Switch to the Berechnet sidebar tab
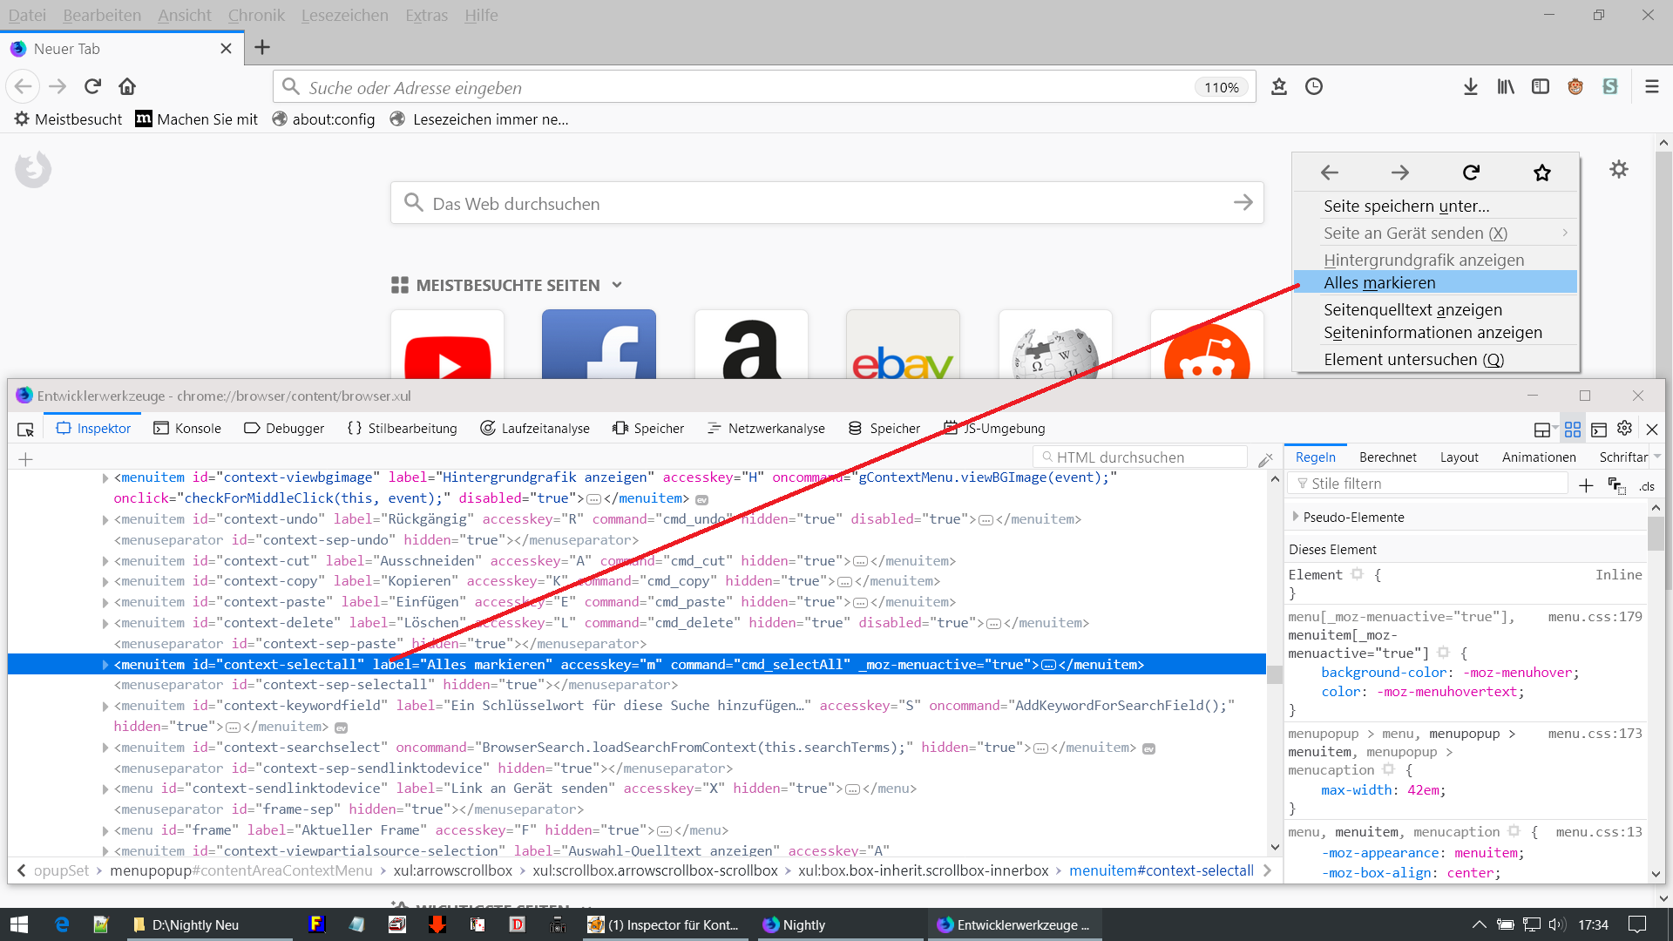This screenshot has width=1673, height=941. (x=1387, y=457)
